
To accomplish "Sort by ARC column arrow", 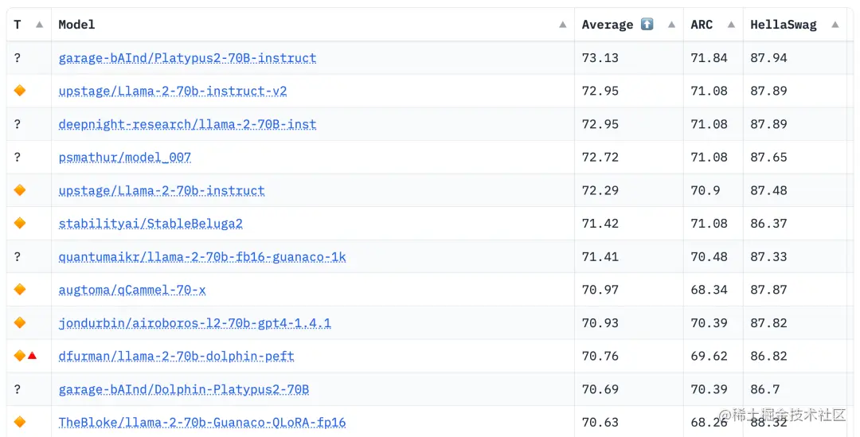I will point(731,25).
